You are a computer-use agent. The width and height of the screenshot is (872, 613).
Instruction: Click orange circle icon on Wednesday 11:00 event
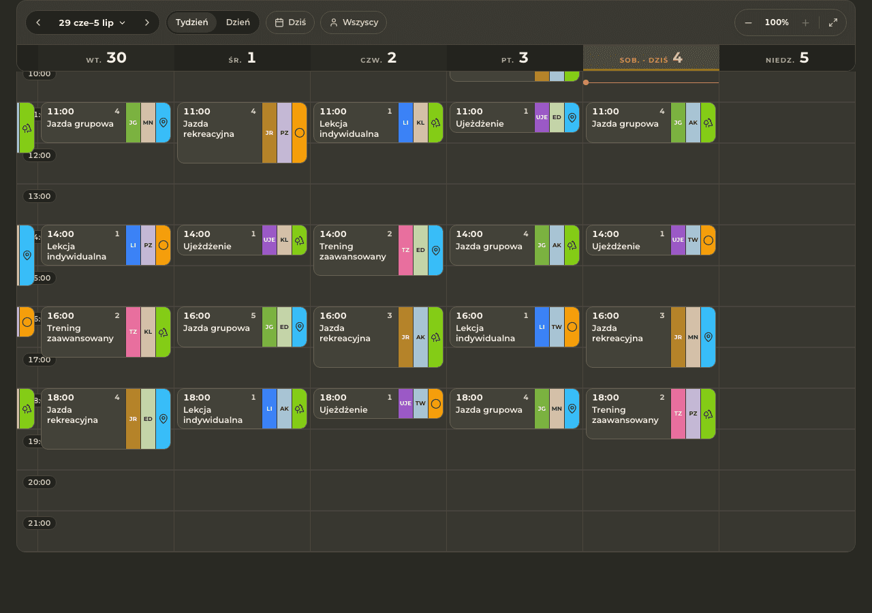pyautogui.click(x=299, y=133)
